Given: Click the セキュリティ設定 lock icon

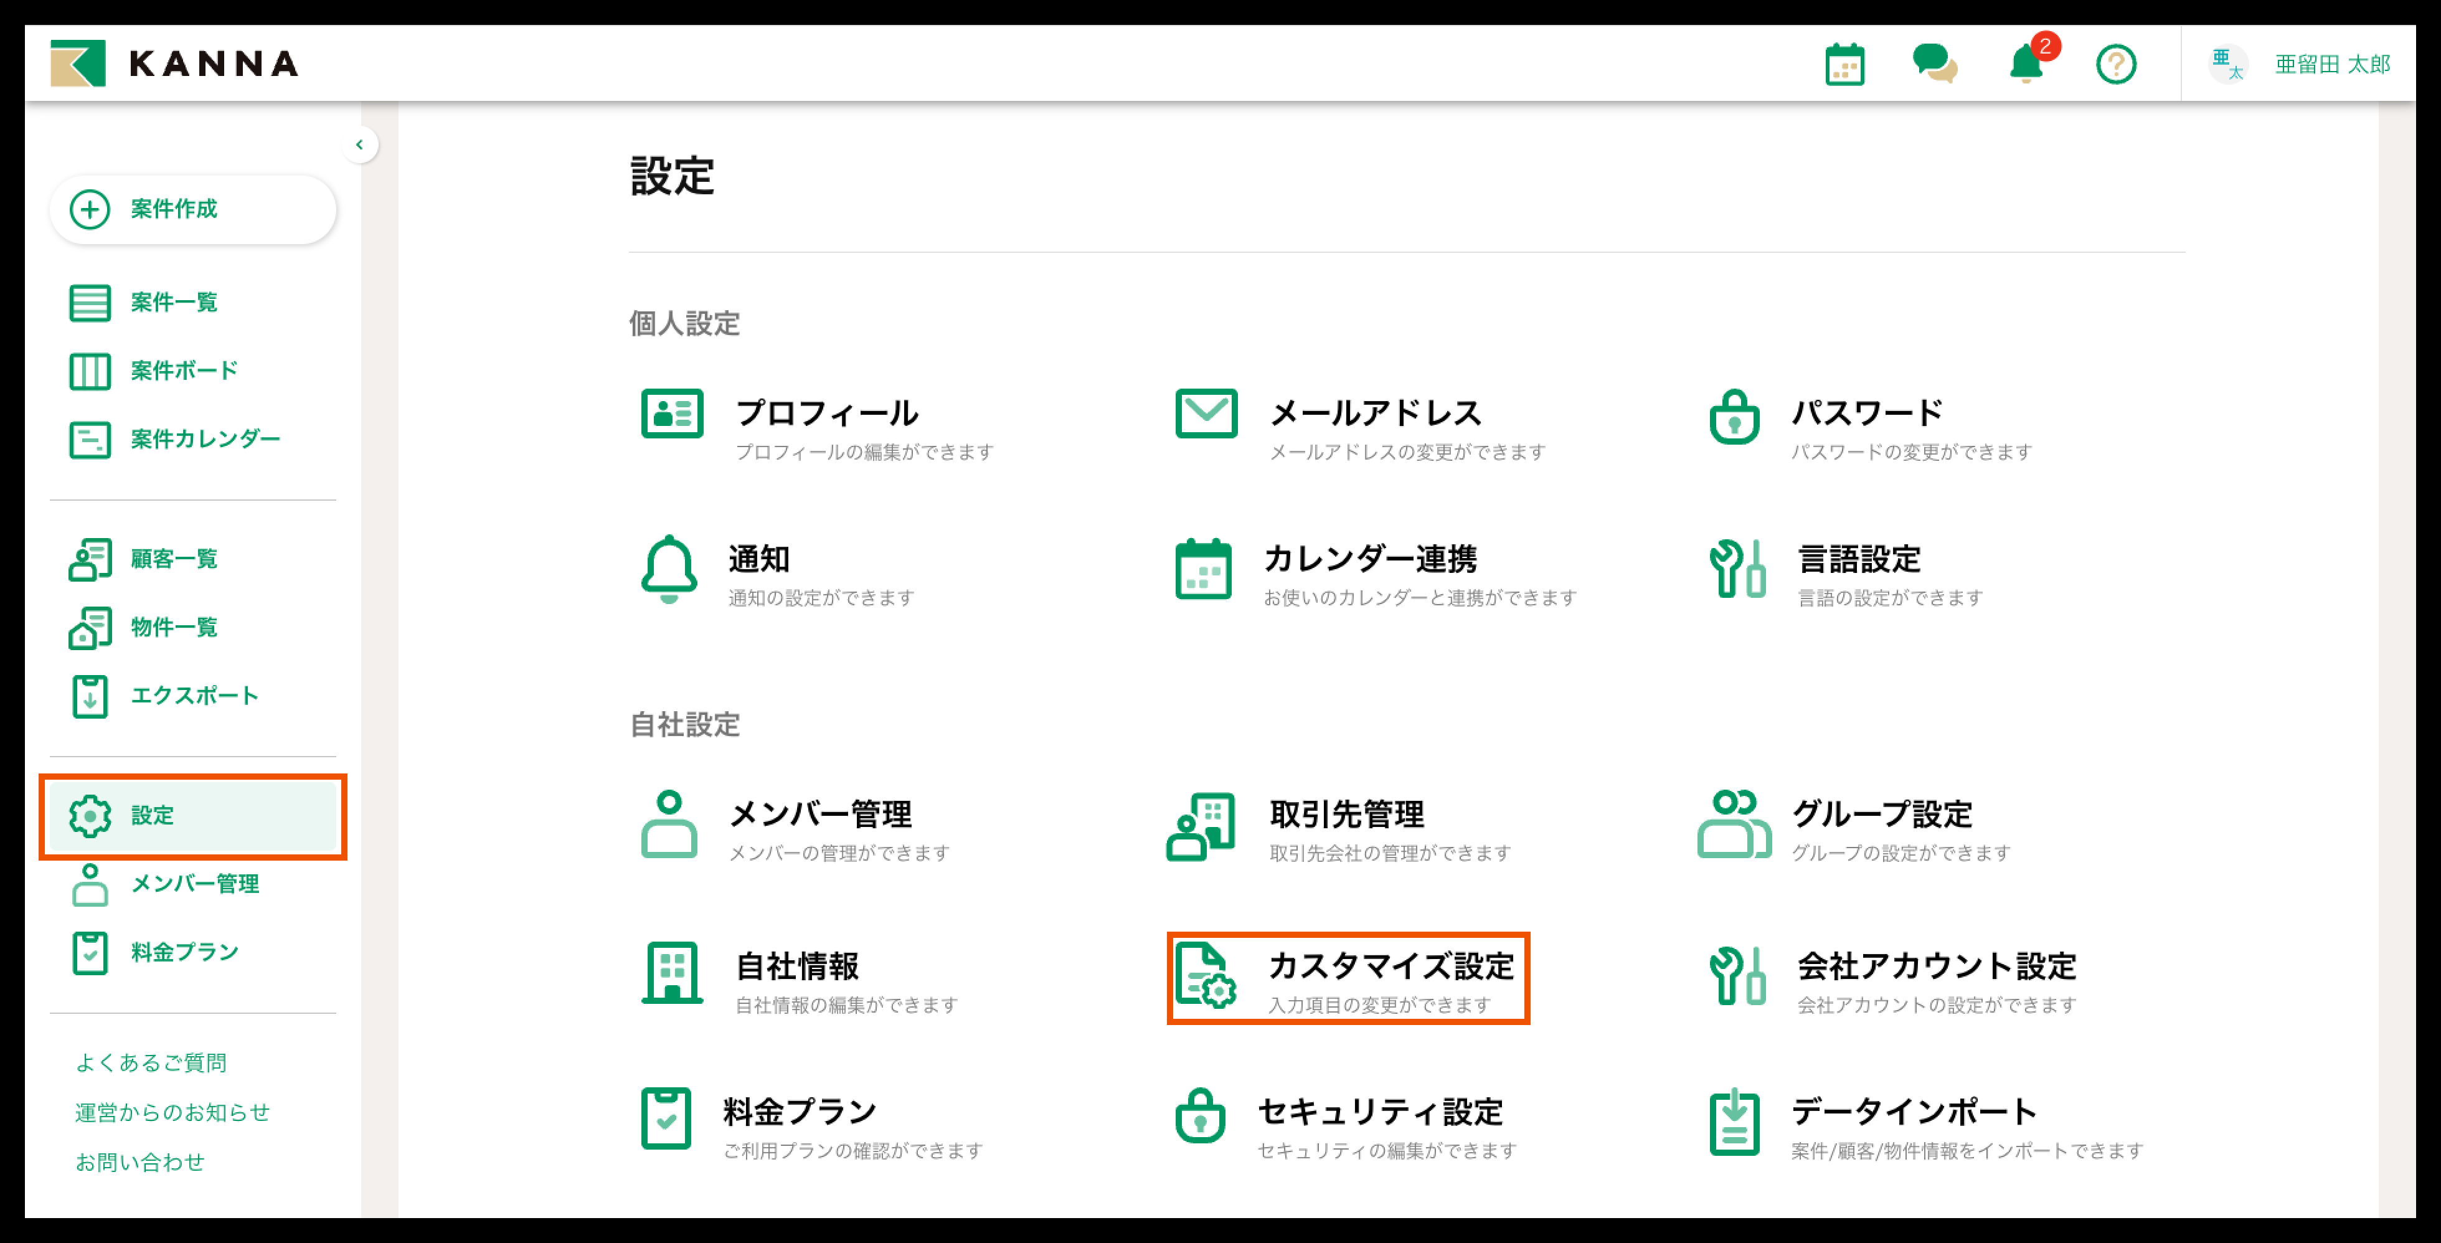Looking at the screenshot, I should (1200, 1116).
